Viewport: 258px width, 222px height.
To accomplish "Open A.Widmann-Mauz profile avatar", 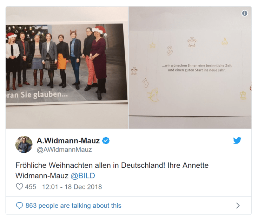I will 24,144.
